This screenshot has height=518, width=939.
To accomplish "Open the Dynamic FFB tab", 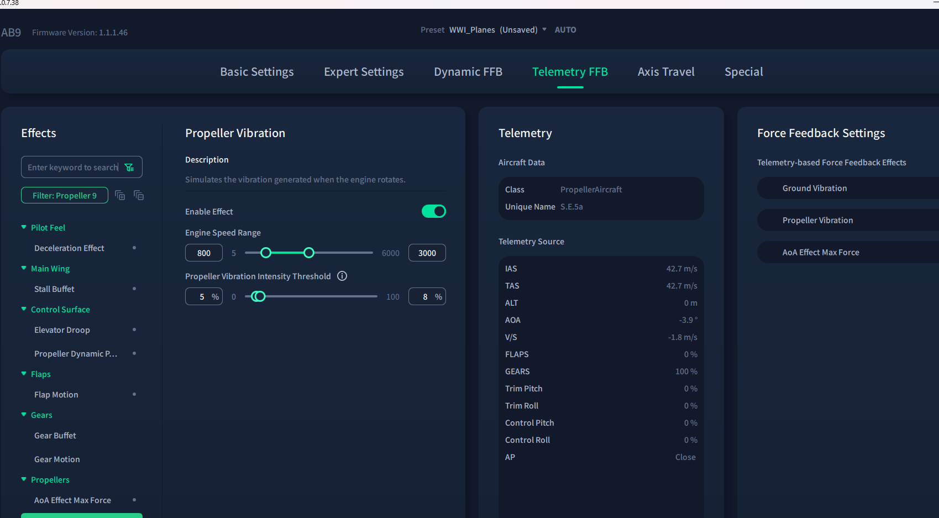I will 468,72.
